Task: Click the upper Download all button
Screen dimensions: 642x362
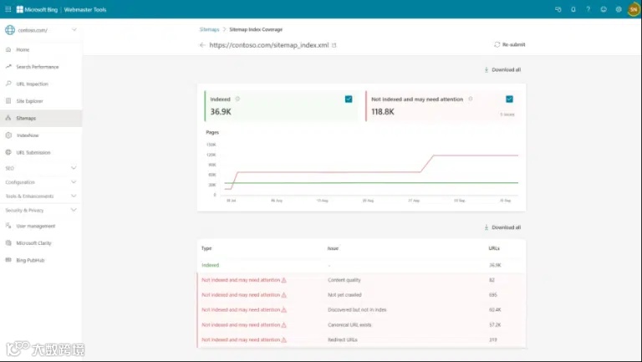Action: [502, 69]
